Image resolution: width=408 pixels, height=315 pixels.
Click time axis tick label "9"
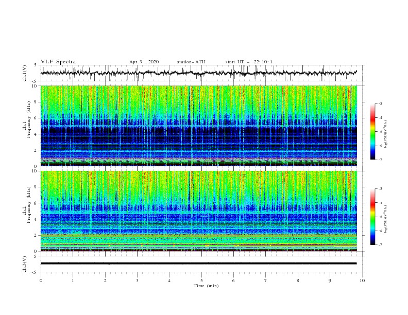tap(330, 281)
